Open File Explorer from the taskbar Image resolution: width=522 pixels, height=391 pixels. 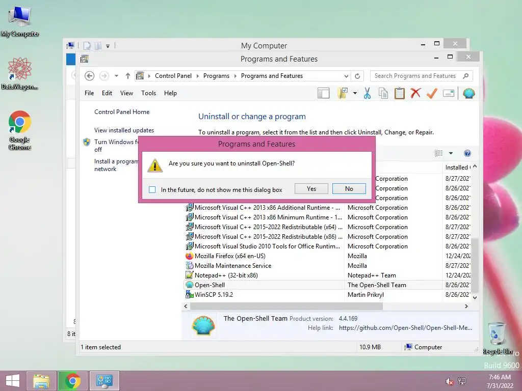[x=41, y=381]
